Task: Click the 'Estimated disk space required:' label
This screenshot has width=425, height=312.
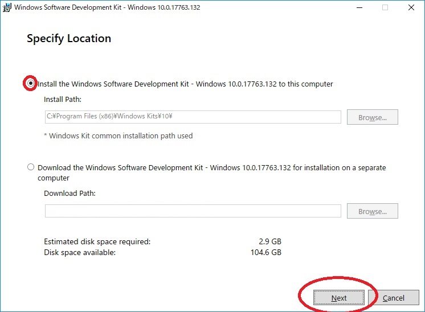Action: coord(97,241)
